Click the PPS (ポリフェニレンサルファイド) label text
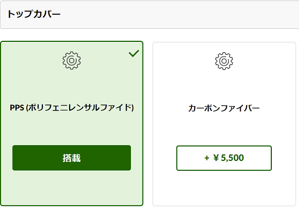The image size is (299, 211). point(72,108)
